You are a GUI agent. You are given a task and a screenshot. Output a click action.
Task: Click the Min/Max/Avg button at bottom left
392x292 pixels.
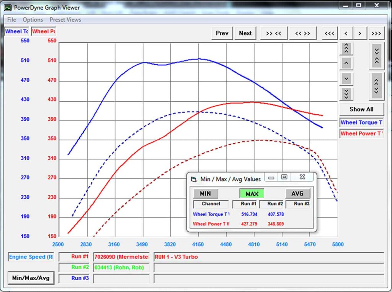point(31,278)
